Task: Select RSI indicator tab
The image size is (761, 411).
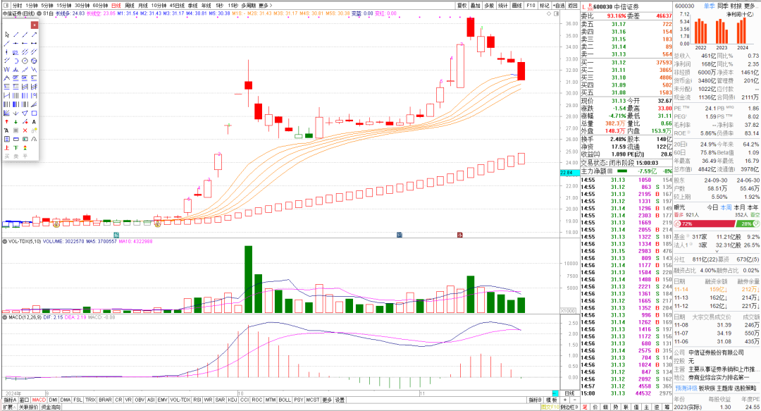Action: point(197,400)
